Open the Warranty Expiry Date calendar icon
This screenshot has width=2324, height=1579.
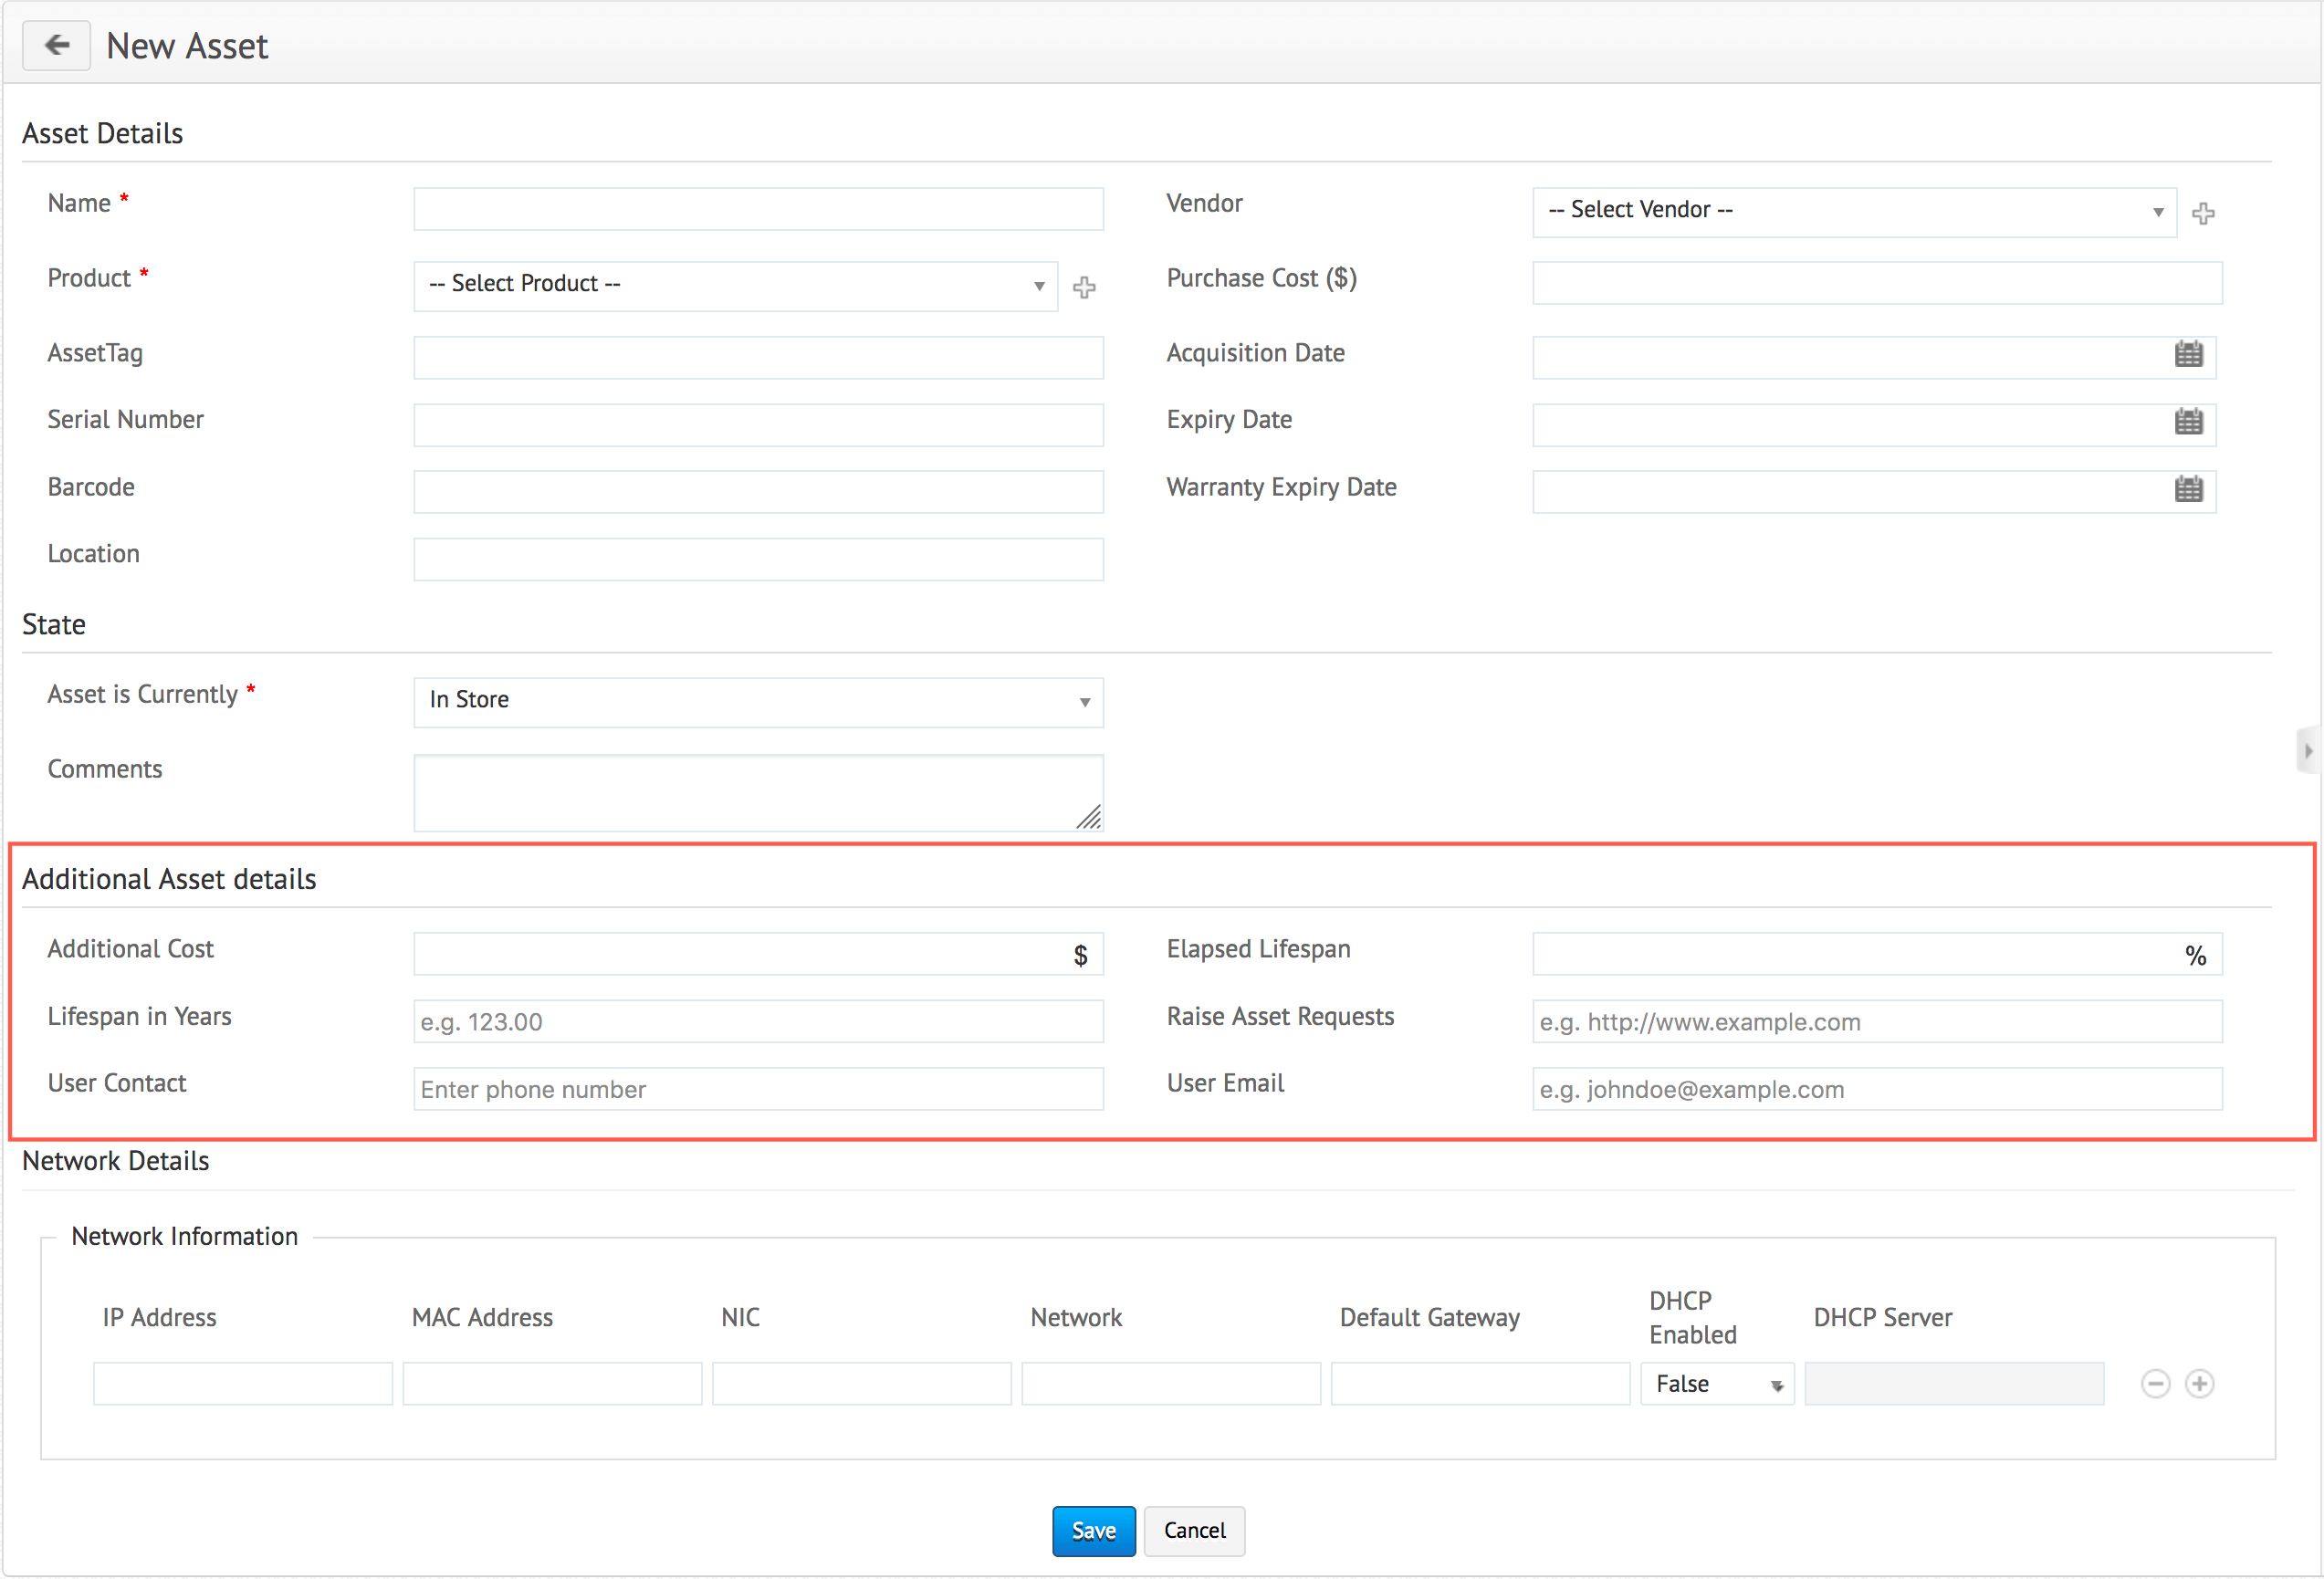(x=2188, y=489)
